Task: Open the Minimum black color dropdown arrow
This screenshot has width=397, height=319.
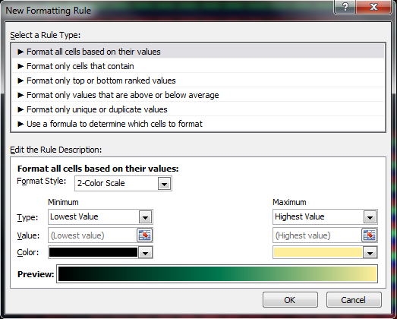Action: (x=145, y=253)
